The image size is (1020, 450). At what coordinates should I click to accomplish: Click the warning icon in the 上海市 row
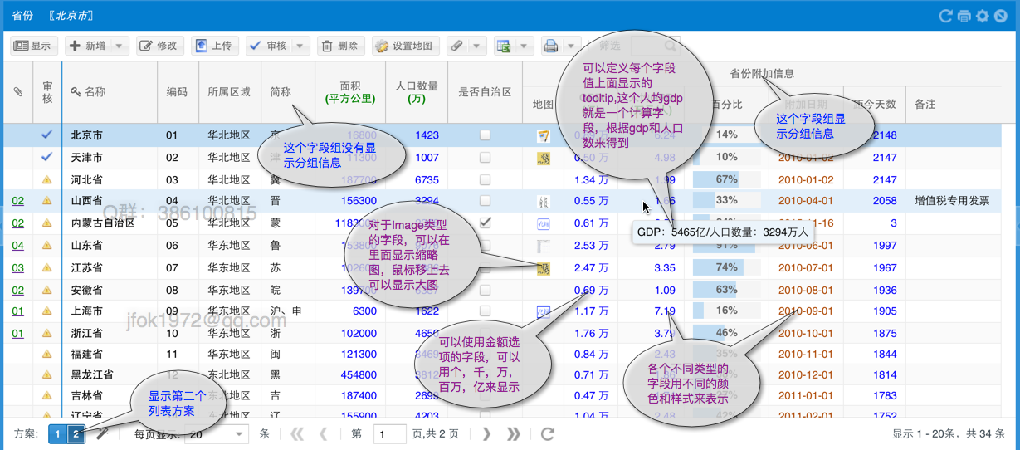point(47,311)
